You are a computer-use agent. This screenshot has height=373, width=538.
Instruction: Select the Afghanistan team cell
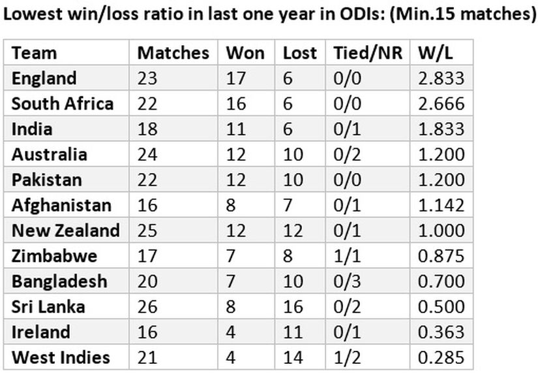[x=61, y=206]
